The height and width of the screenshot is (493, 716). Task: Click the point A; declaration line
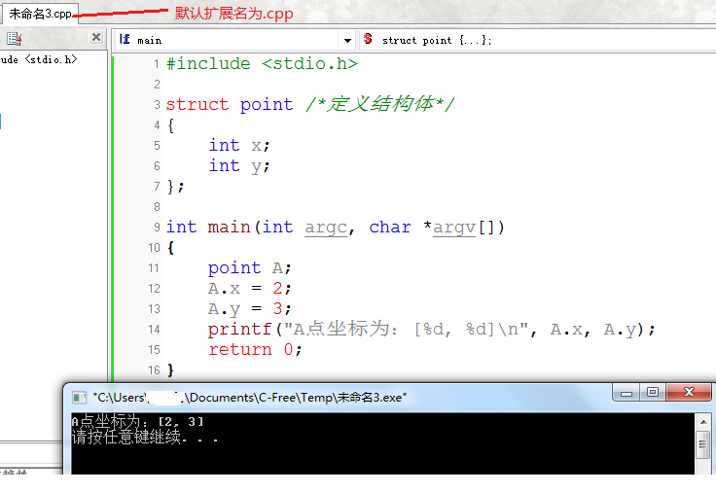click(249, 268)
